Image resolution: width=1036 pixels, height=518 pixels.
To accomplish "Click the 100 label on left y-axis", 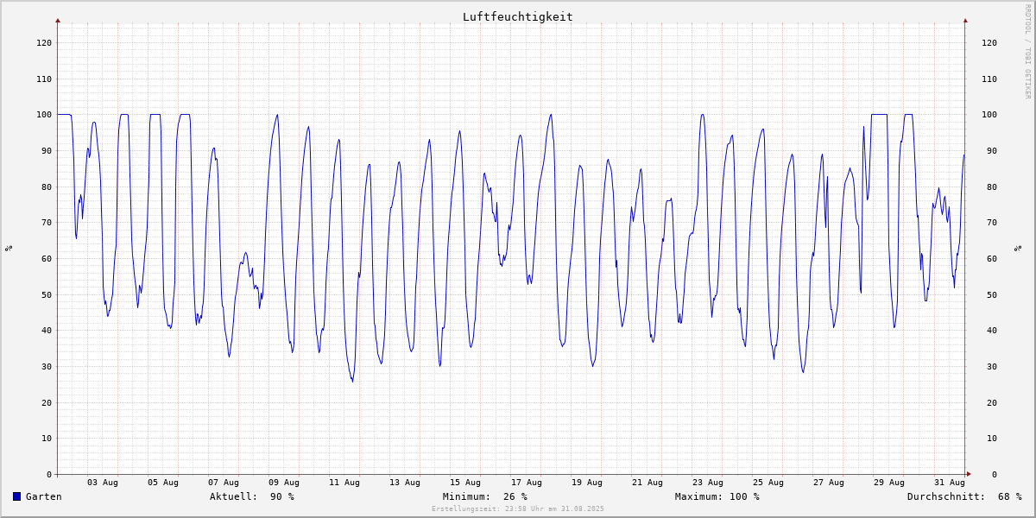I will tap(44, 115).
